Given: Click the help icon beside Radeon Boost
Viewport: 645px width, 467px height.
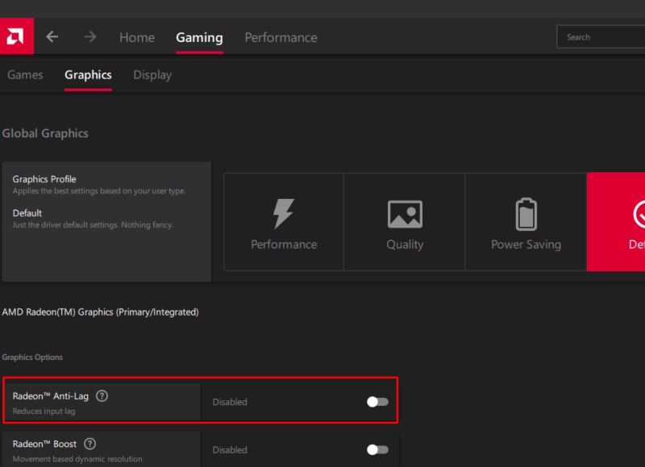Looking at the screenshot, I should click(90, 444).
